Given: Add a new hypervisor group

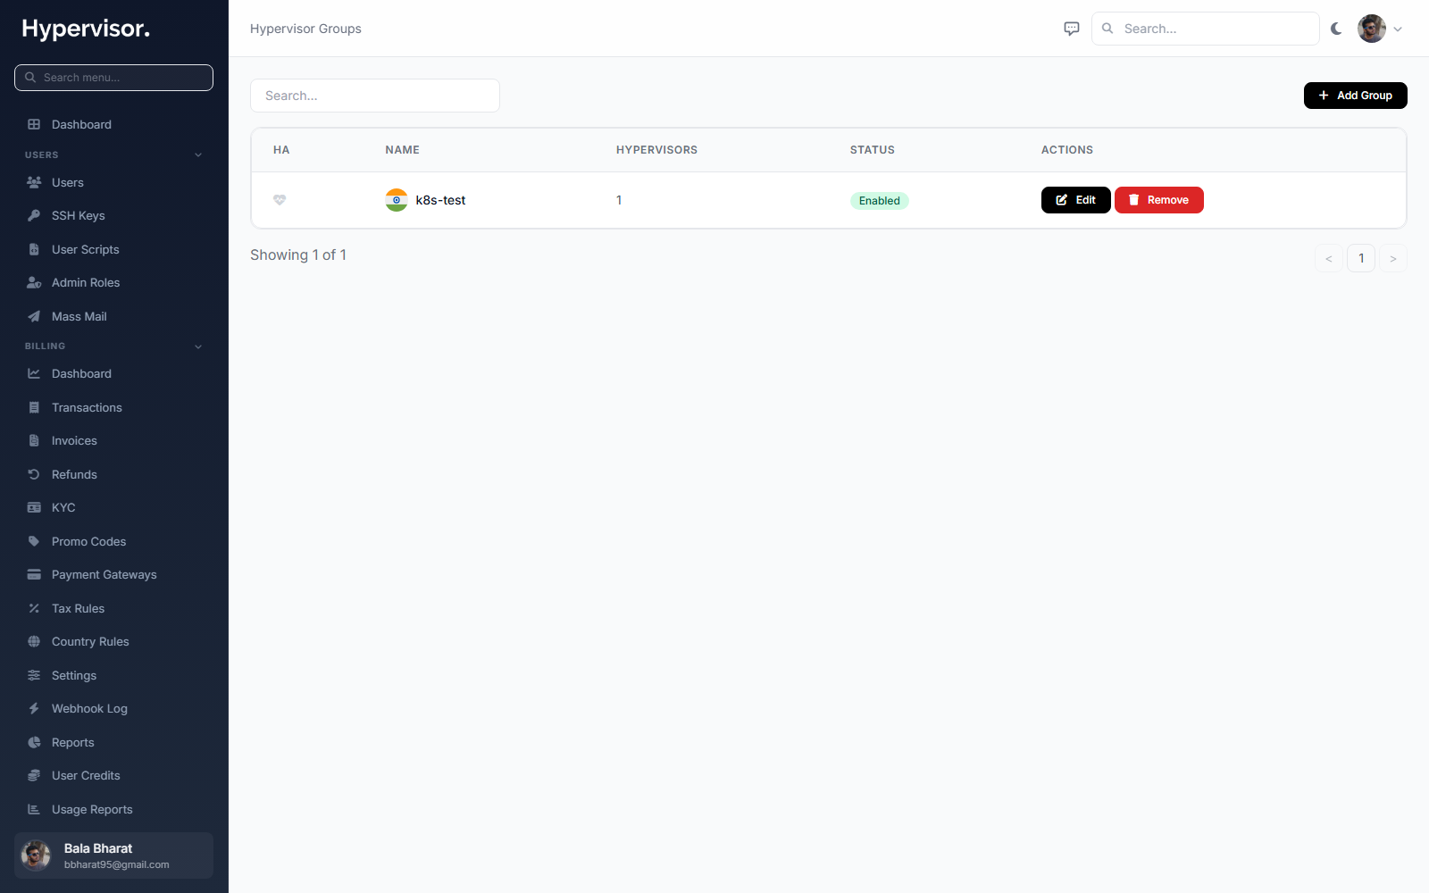Looking at the screenshot, I should click(x=1355, y=96).
